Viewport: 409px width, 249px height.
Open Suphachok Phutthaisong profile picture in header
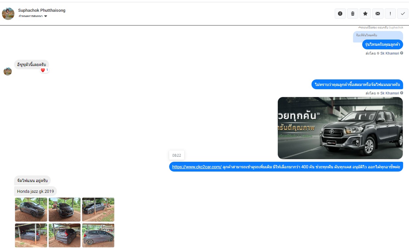point(8,14)
